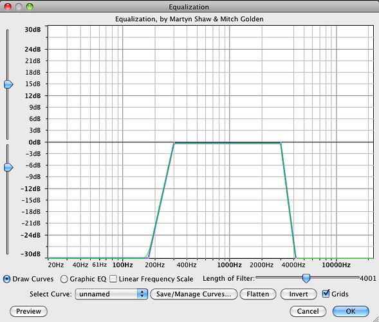
Task: Click the curve's lower-right point near 4000Hz
Action: [x=296, y=258]
